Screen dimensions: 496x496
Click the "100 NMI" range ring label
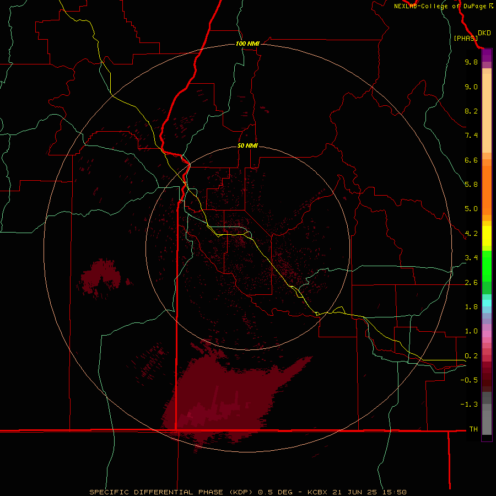pos(247,44)
